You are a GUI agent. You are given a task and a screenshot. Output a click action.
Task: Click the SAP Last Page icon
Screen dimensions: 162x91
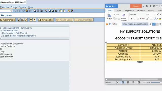(x=56, y=11)
